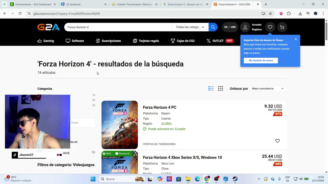Open the Chrome profile avatar

316,14
